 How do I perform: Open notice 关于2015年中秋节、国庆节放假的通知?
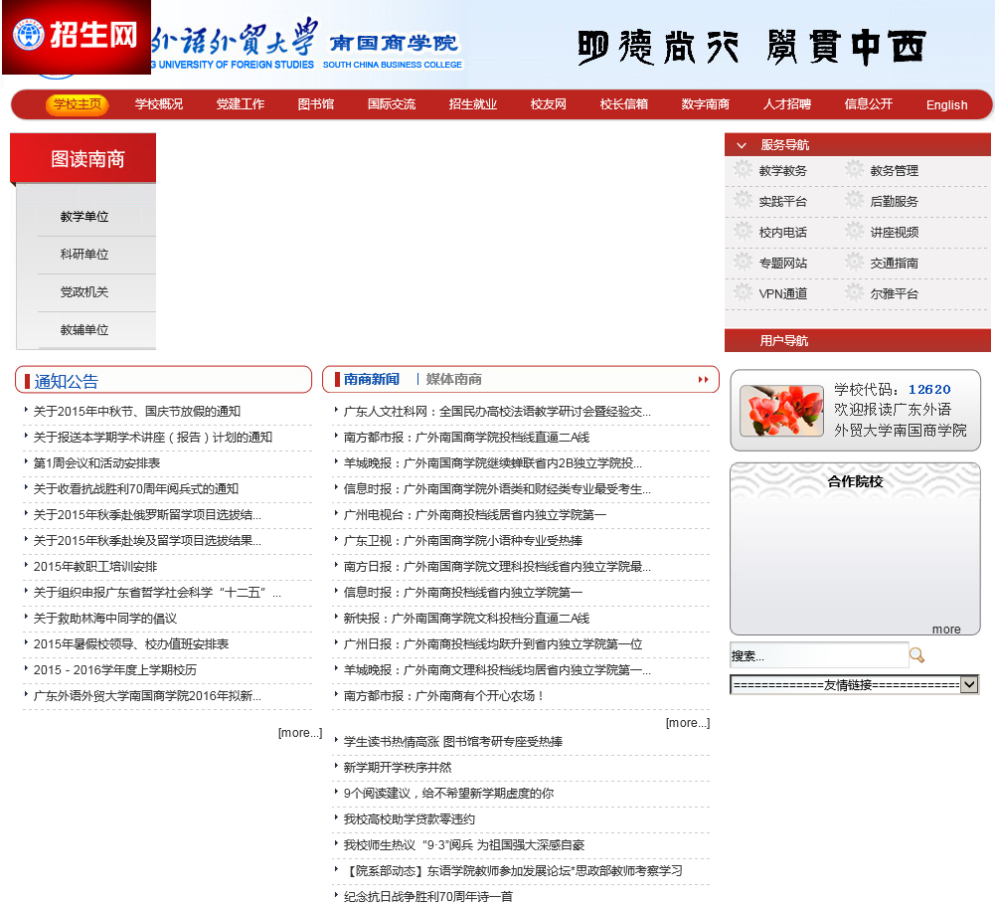coord(137,412)
